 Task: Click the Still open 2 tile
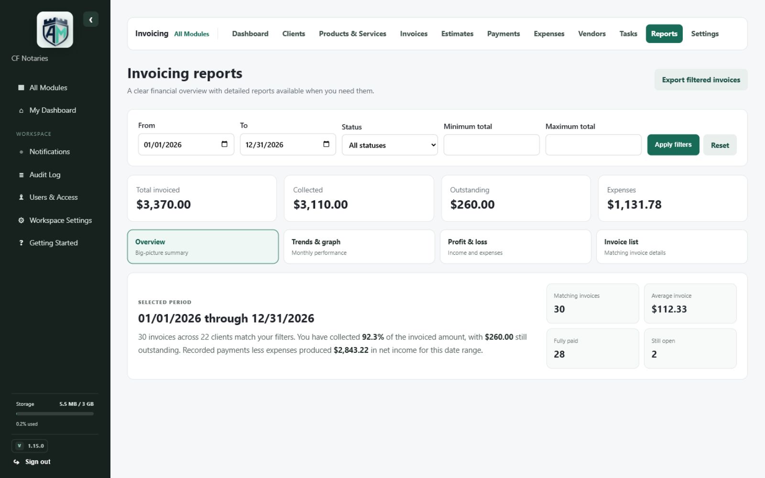(x=690, y=348)
